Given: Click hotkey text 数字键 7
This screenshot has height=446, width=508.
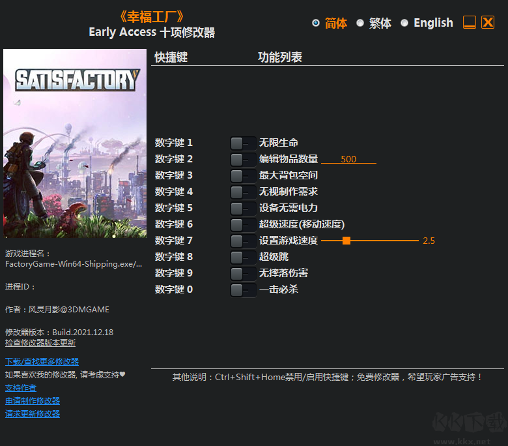Looking at the screenshot, I should 174,241.
